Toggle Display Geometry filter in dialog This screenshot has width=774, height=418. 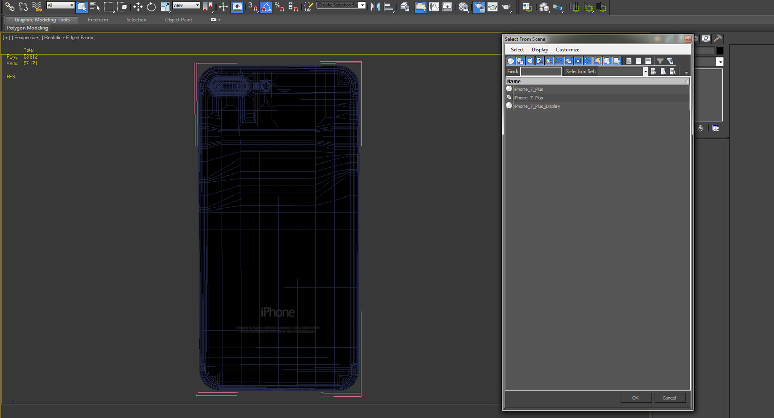click(x=511, y=61)
